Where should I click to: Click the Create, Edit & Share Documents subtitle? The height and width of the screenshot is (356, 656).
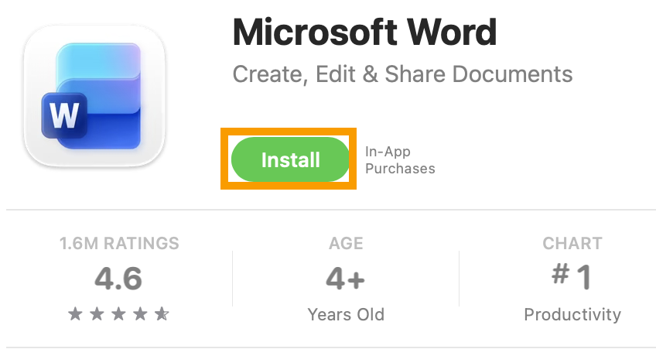[402, 74]
